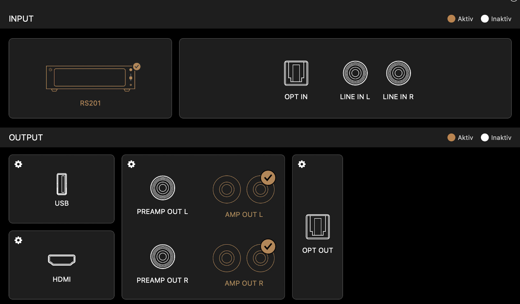520x304 pixels.
Task: Choose the LINE IN L input jack
Action: [x=355, y=73]
